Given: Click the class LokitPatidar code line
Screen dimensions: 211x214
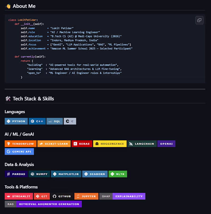Looking at the screenshot, I should (x=23, y=20).
